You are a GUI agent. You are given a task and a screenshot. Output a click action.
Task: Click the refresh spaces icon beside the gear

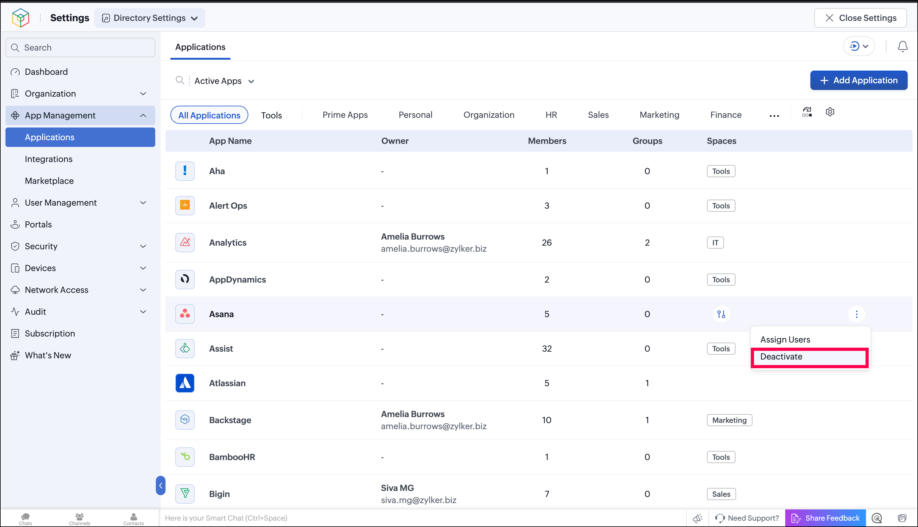[807, 112]
